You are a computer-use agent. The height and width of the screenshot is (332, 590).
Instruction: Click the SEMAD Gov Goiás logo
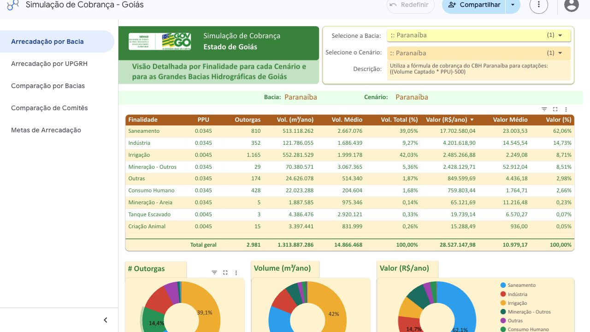pos(160,41)
